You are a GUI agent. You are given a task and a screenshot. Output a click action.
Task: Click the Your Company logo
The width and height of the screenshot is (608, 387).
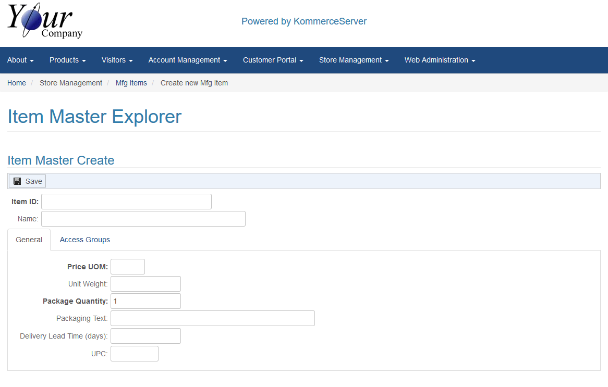coord(45,21)
